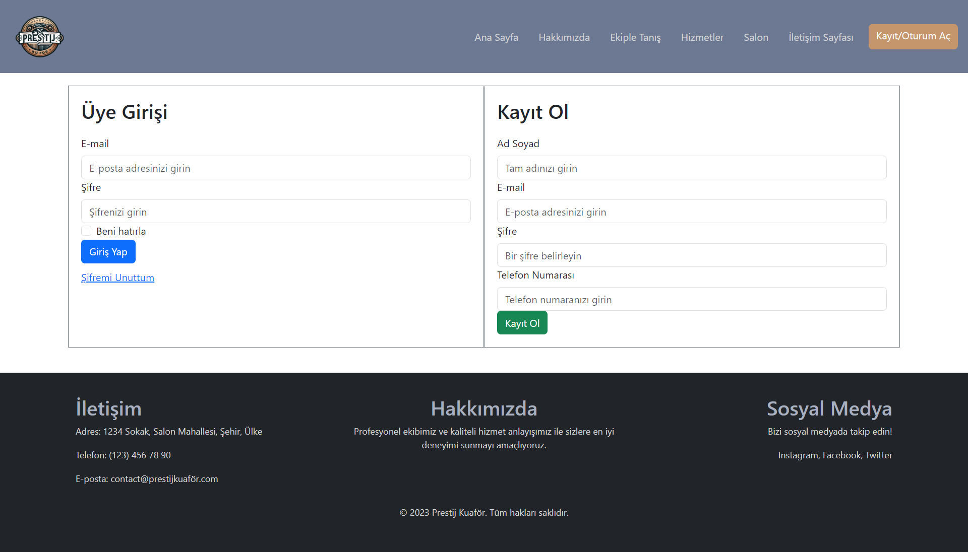Viewport: 968px width, 552px height.
Task: Focus the login E-mail input field
Action: click(x=276, y=168)
